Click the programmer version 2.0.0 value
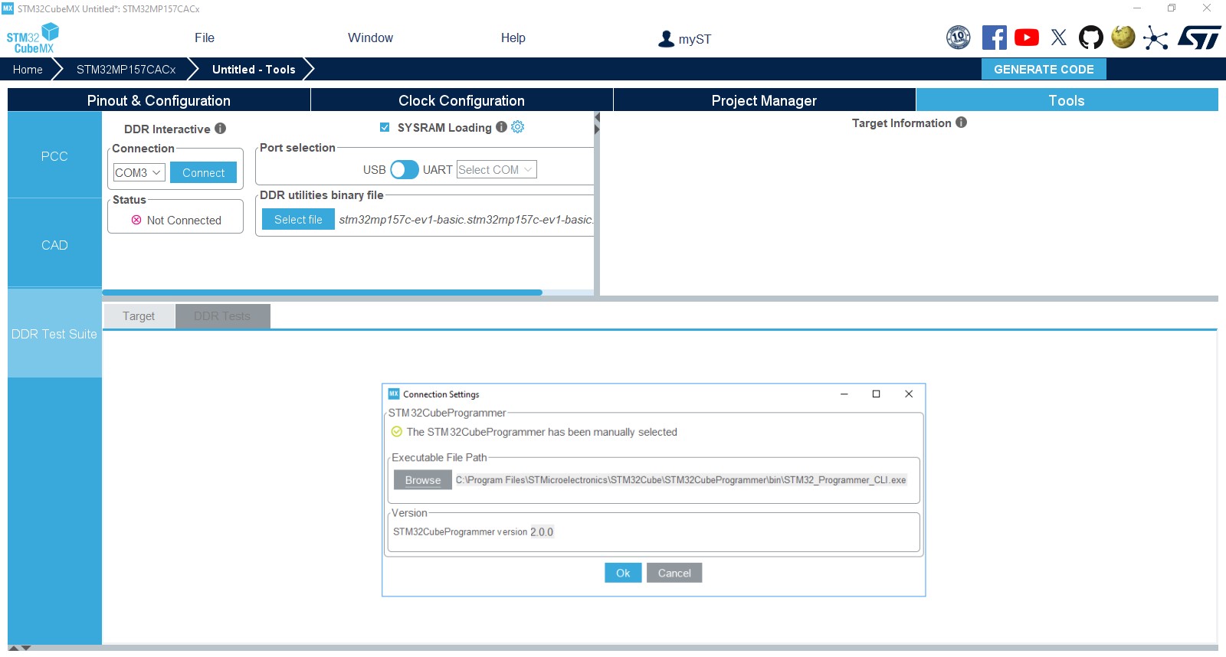 (542, 532)
